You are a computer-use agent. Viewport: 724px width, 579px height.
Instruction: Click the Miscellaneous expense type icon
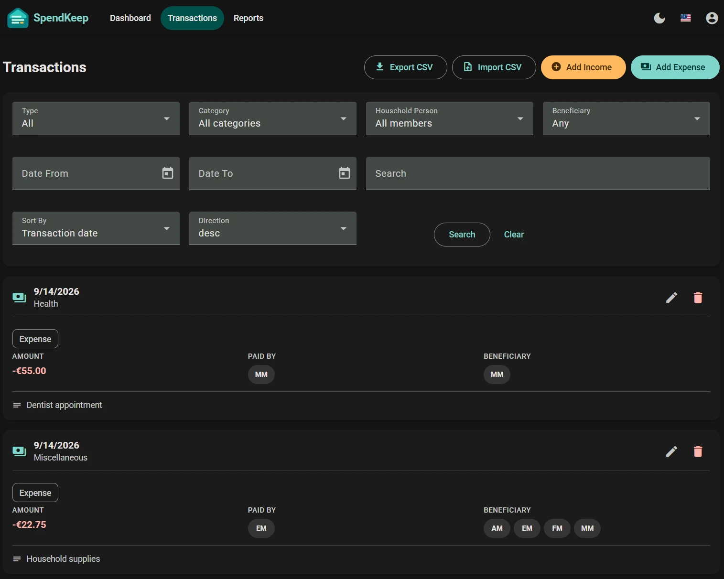point(19,451)
